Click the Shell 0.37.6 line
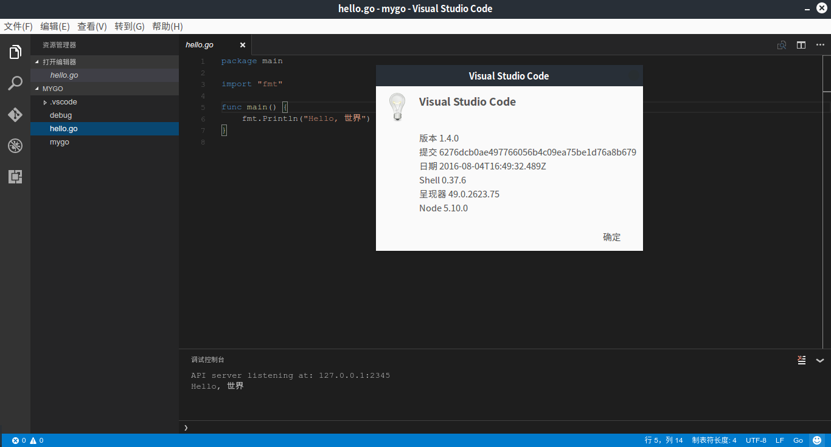 (x=442, y=180)
